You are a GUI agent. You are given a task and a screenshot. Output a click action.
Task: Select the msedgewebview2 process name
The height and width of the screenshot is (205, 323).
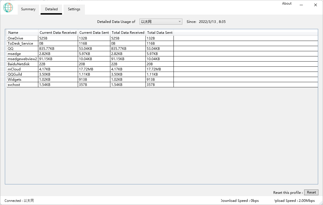22,59
